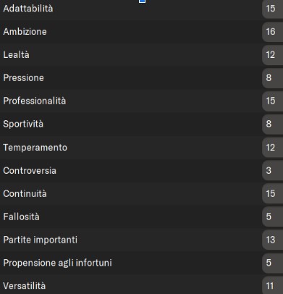283x294 pixels.
Task: Click the Continuità value box
Action: tap(273, 193)
